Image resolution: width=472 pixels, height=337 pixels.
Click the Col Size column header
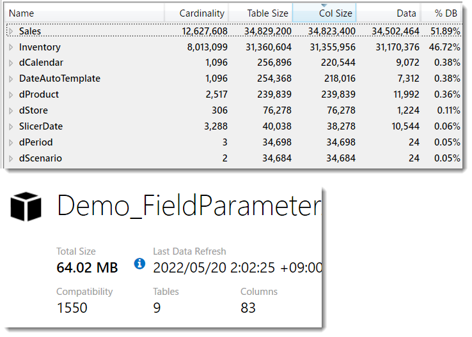click(x=324, y=13)
